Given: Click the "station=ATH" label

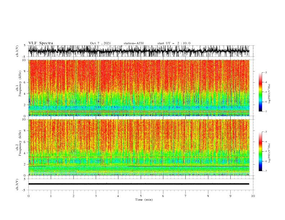Looking at the screenshot, I should 134,43.
